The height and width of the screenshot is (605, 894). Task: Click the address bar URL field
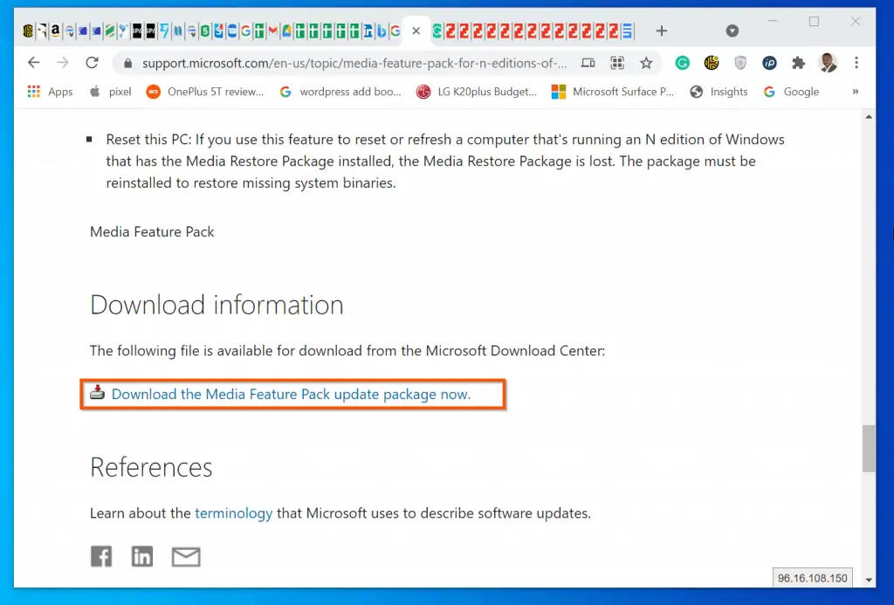pyautogui.click(x=354, y=64)
